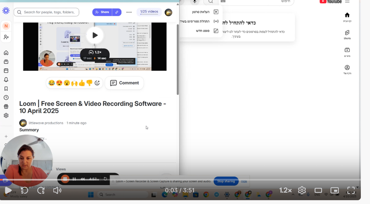Click the Loom Share button
Screen dimensions: 370x204
tap(102, 12)
